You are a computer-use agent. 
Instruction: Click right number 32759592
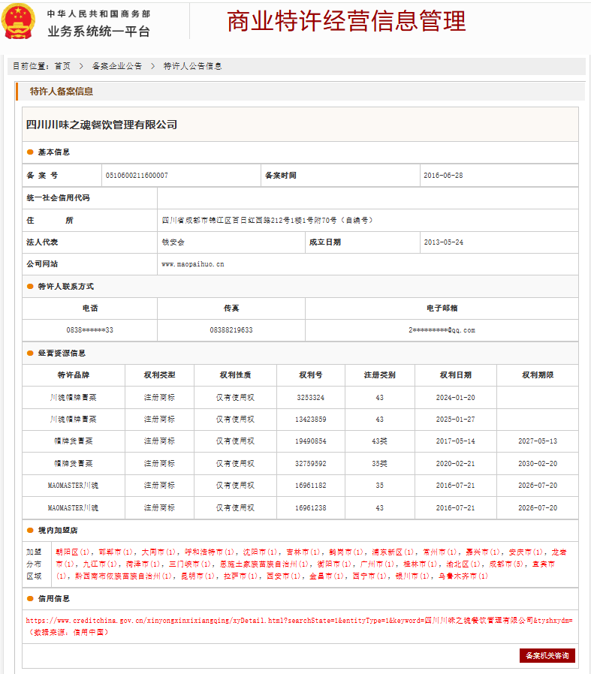(x=311, y=464)
